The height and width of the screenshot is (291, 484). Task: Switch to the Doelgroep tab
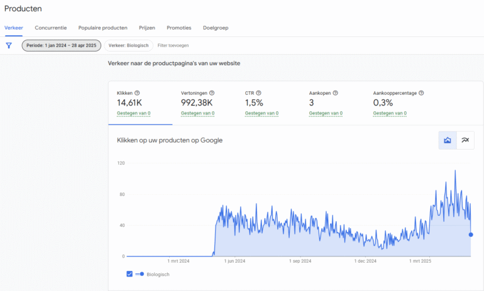(x=216, y=28)
